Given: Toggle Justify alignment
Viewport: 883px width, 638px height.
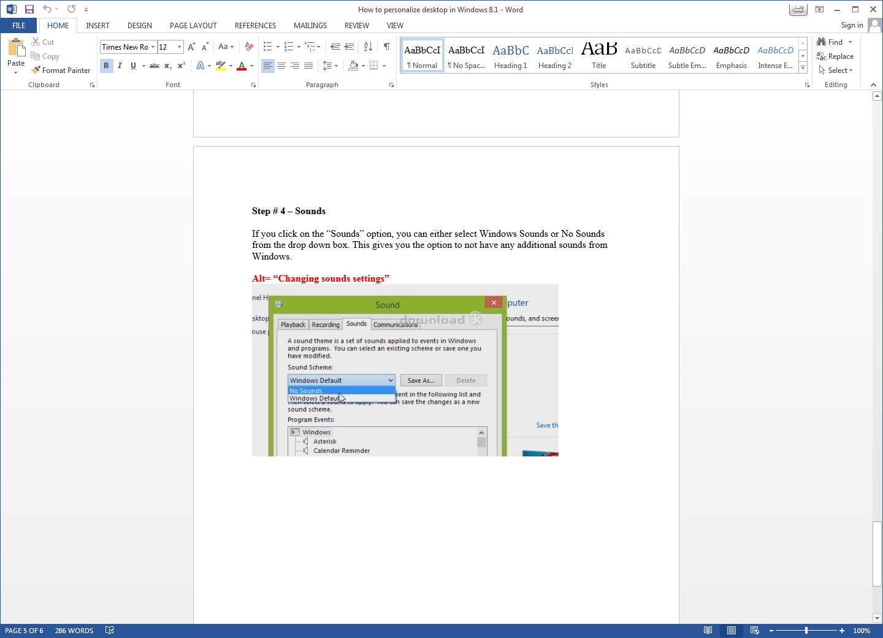Looking at the screenshot, I should pos(308,66).
